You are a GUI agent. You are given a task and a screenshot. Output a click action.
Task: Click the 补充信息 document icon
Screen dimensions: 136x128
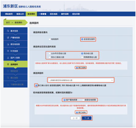pos(8,51)
